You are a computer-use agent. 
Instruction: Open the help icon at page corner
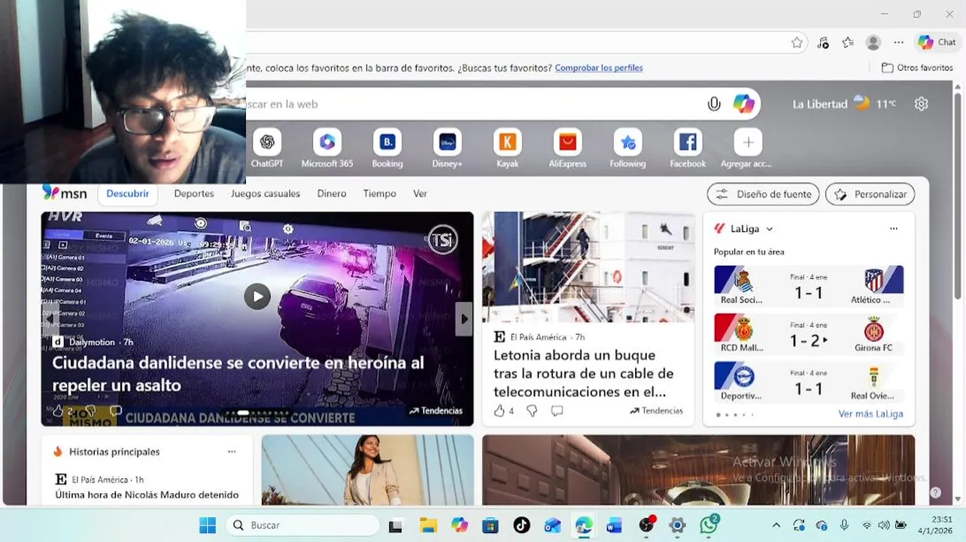pos(935,492)
